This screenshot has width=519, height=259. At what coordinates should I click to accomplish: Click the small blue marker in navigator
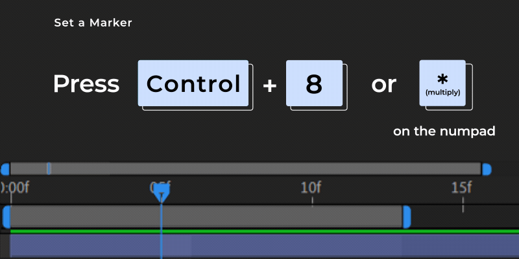49,169
